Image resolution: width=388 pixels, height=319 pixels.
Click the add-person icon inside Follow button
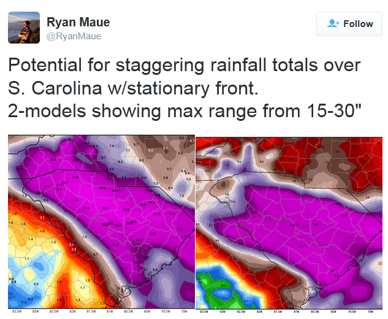333,23
